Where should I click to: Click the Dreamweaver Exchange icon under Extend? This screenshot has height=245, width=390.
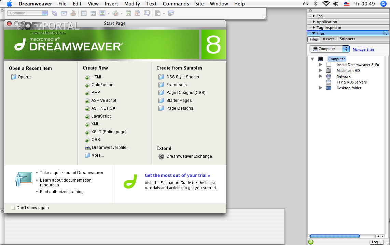click(x=162, y=156)
